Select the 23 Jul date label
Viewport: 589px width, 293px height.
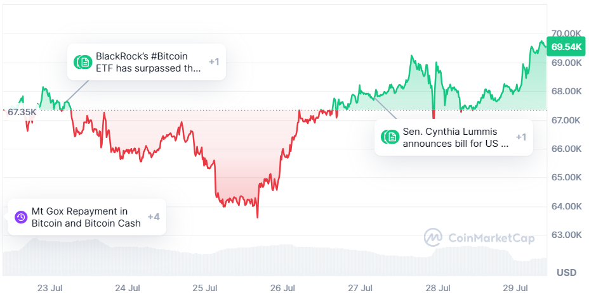(x=50, y=288)
